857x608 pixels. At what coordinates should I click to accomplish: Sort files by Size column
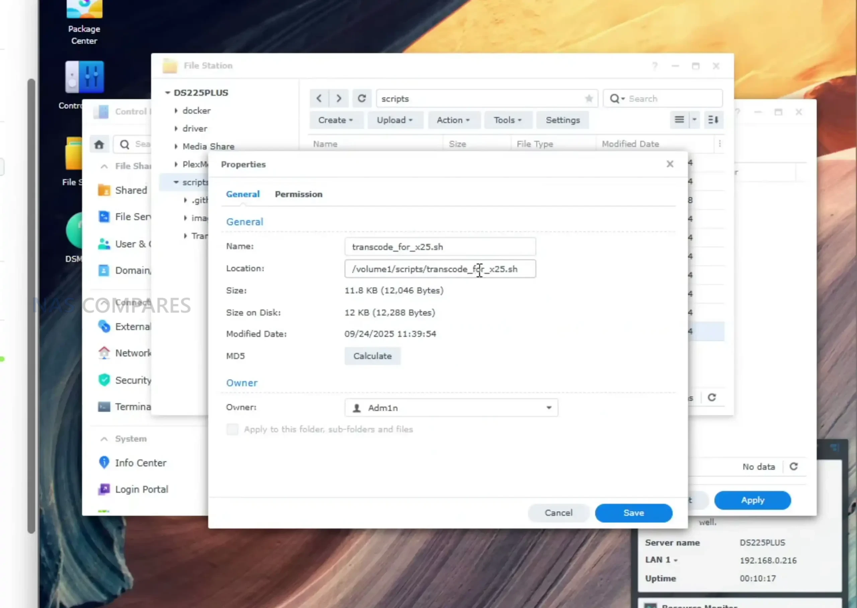(x=477, y=144)
